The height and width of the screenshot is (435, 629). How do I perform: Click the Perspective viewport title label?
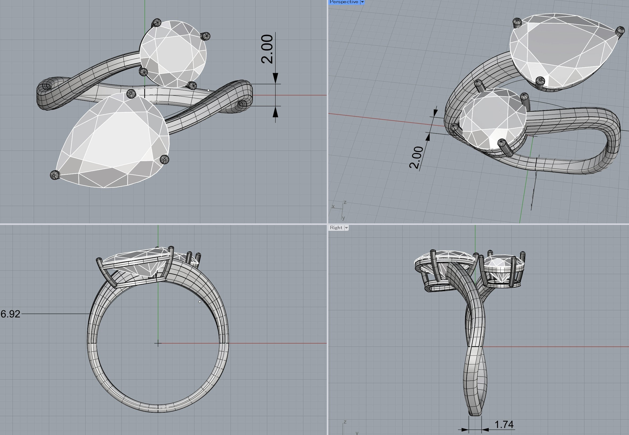pos(344,2)
